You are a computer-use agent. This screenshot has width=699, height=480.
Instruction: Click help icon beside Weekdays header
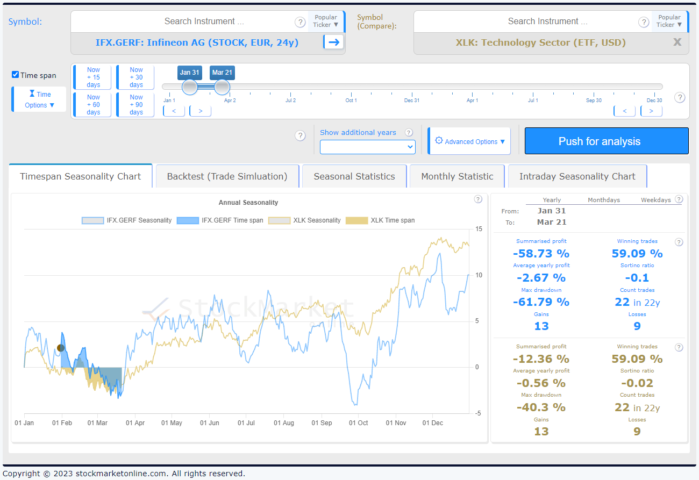pyautogui.click(x=679, y=199)
